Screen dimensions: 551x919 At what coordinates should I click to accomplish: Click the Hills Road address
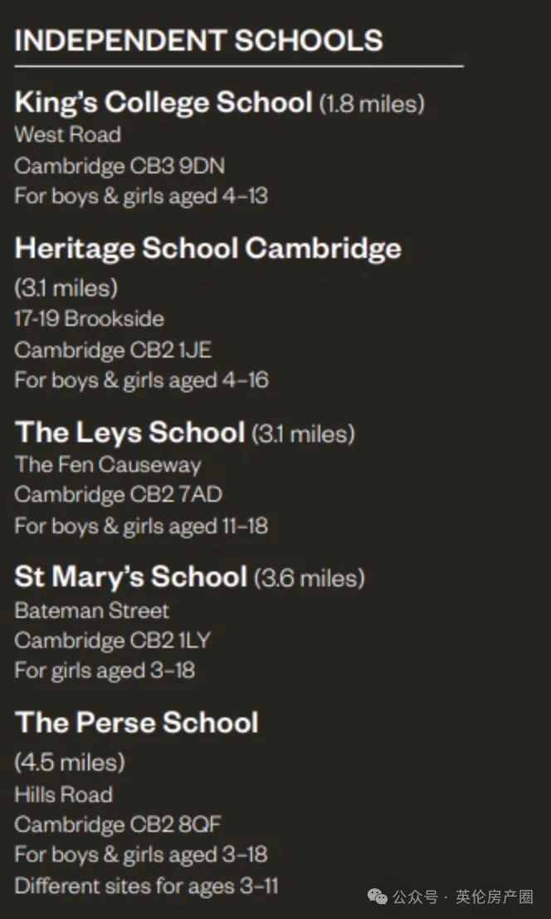point(63,795)
